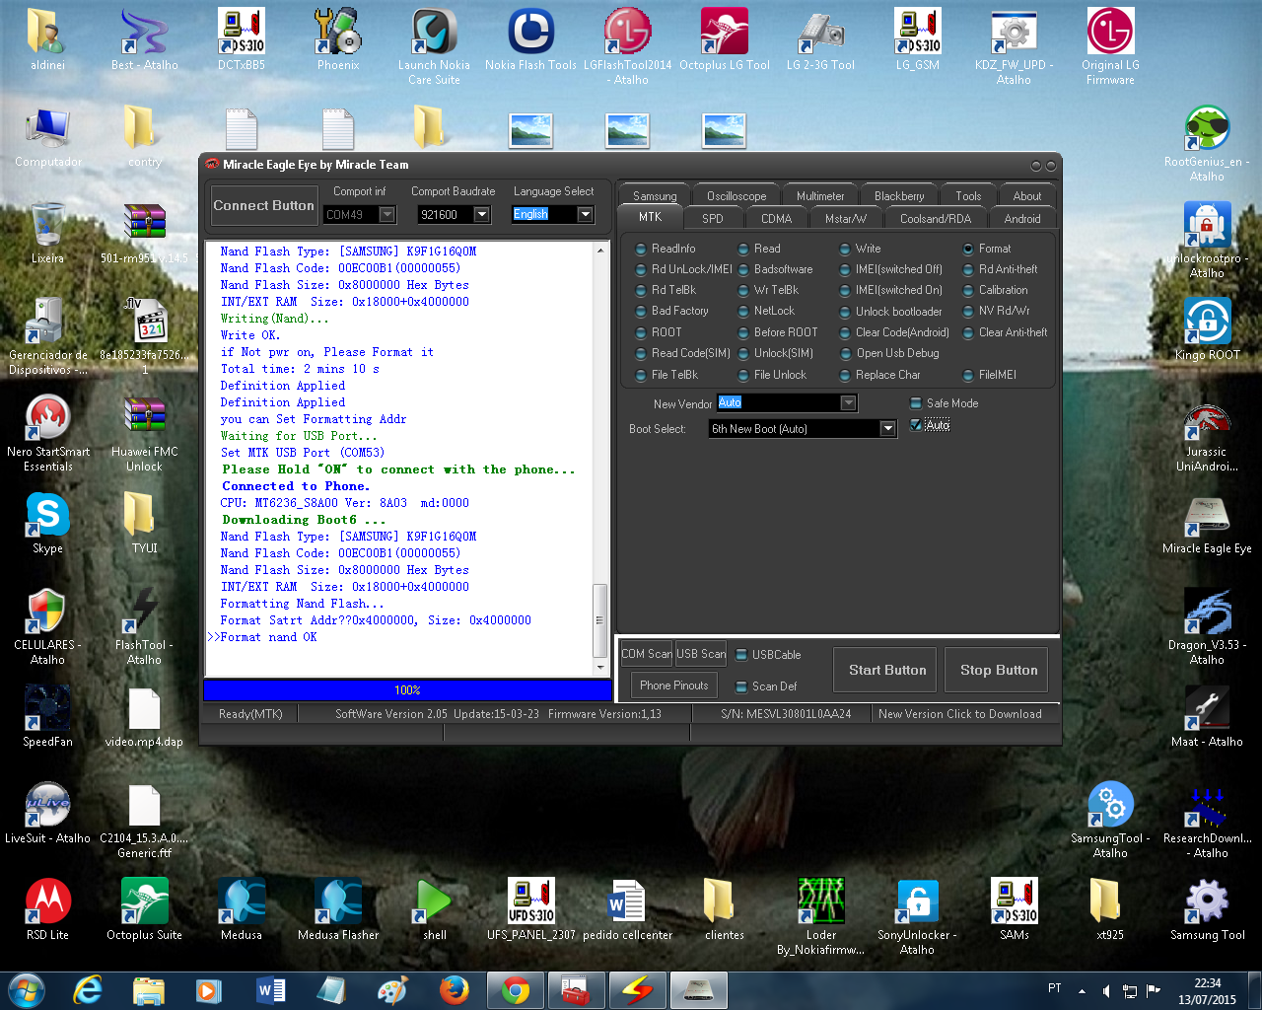Launch Nokia Care Suite shortcut
Image resolution: width=1262 pixels, height=1010 pixels.
pos(434,34)
